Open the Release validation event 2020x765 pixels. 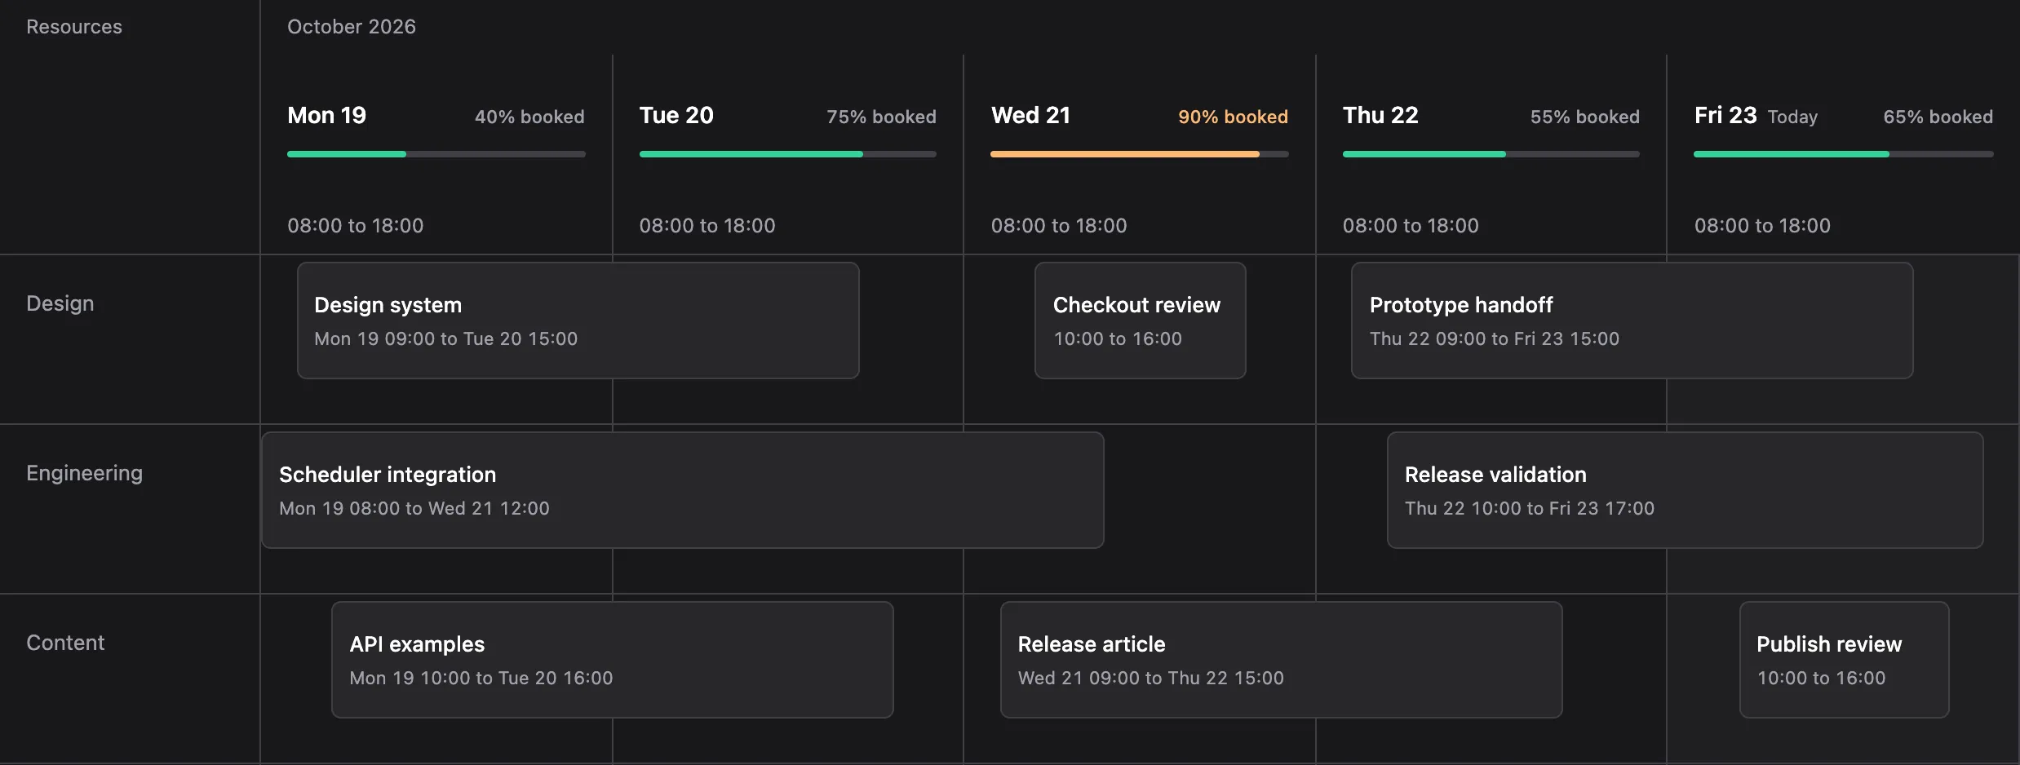(1685, 490)
